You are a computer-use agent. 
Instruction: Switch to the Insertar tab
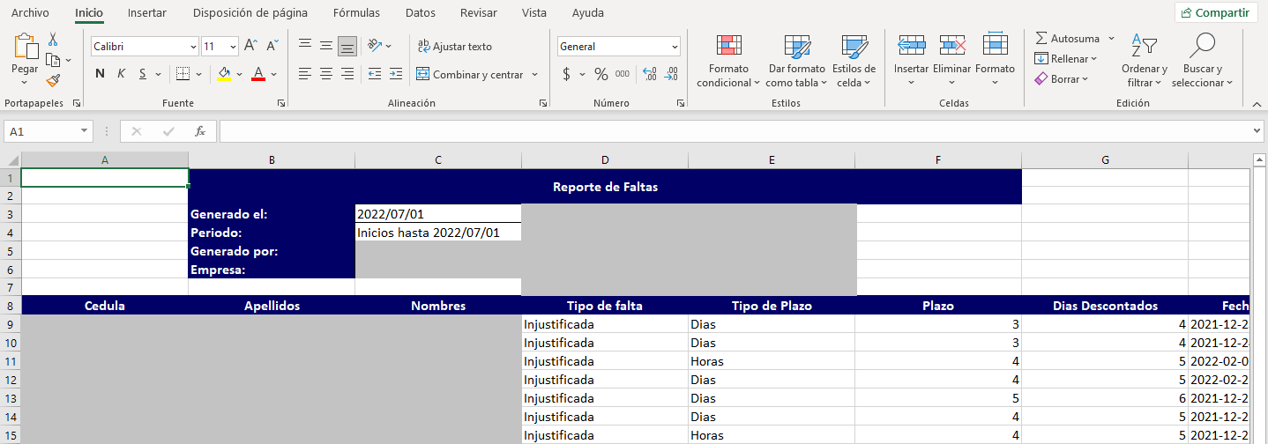147,13
